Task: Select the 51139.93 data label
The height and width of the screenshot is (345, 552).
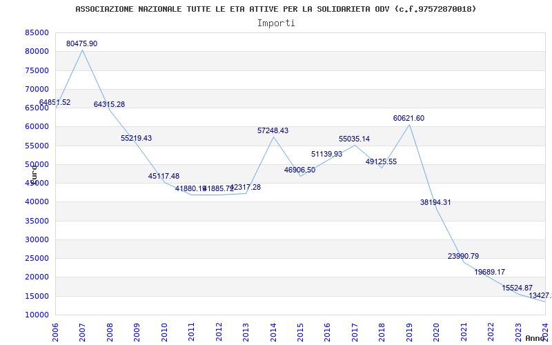Action: click(x=326, y=154)
